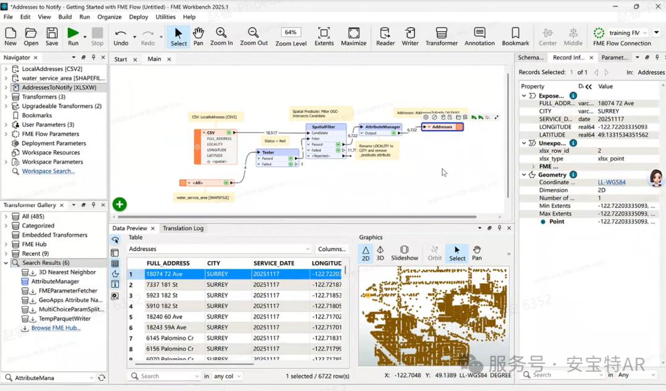Collapse the Geometry section in Record Info
Viewport: 666px width, 391px height.
[524, 175]
